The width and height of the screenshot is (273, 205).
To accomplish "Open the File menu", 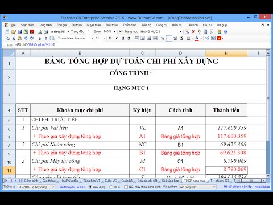I will click(13, 25).
